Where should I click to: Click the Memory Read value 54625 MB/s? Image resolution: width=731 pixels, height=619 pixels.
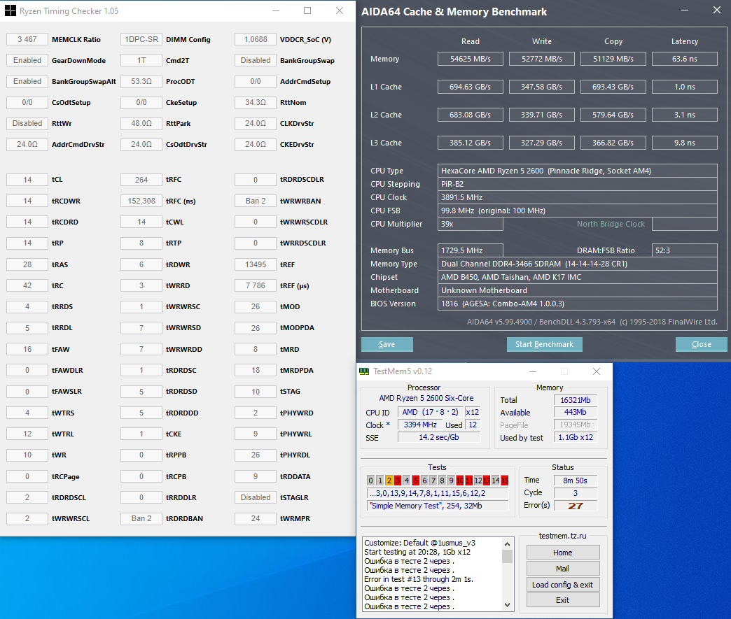click(x=471, y=59)
